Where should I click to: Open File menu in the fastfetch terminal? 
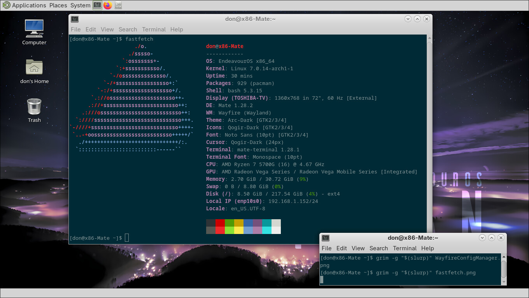tap(76, 29)
